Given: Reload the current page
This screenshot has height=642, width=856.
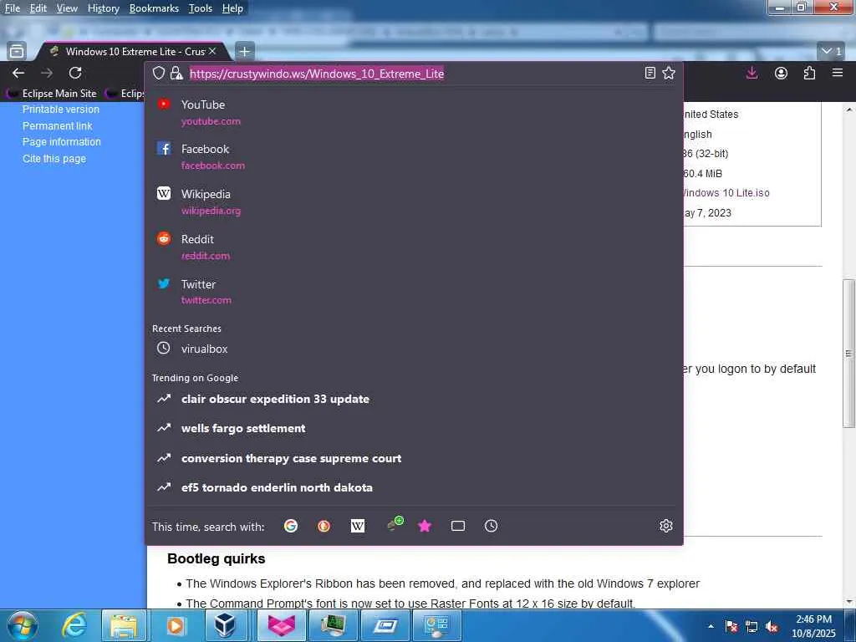Looking at the screenshot, I should [x=75, y=73].
